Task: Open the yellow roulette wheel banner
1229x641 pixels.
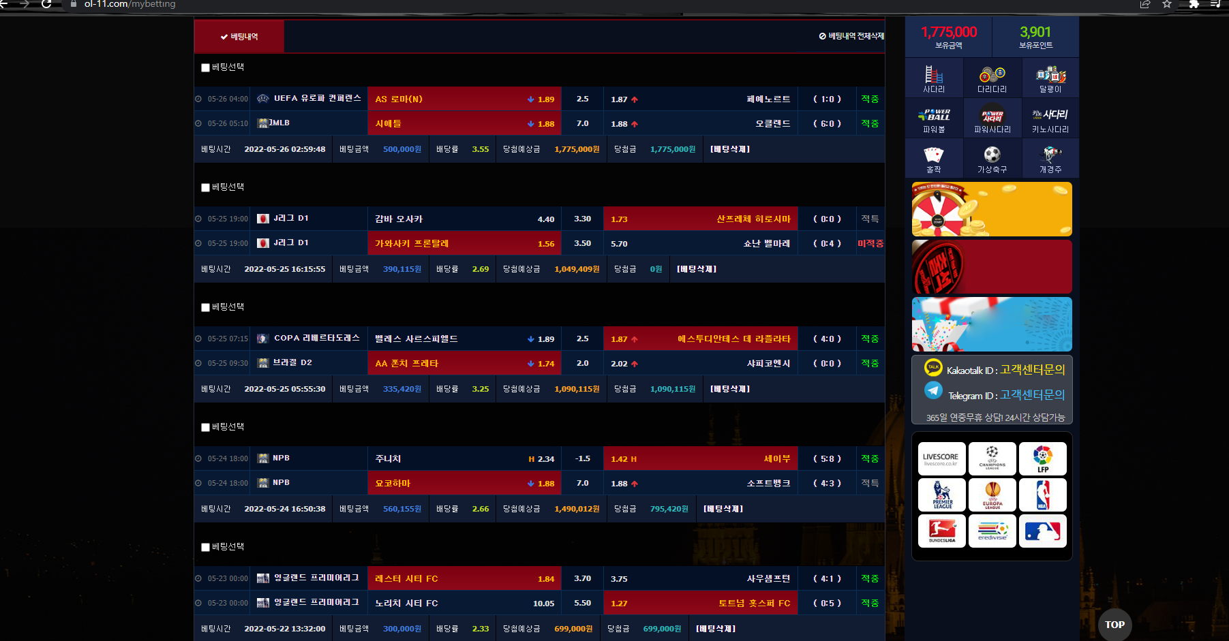Action: point(992,209)
